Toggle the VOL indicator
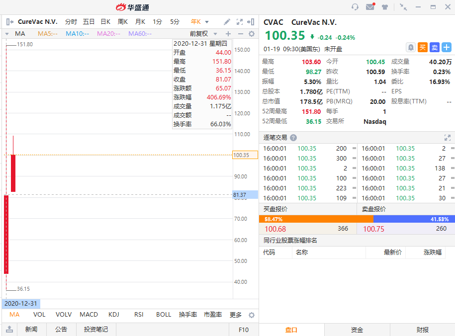Image resolution: width=455 pixels, height=336 pixels. (39, 315)
